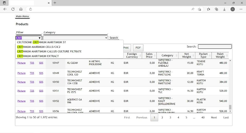The image size is (246, 133).
Task: Open the browser downloads icon
Action: coord(224,9)
